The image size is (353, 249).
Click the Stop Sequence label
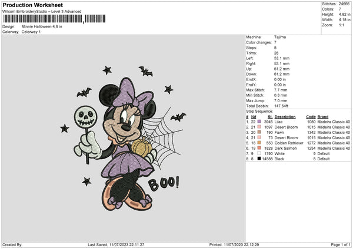point(259,110)
